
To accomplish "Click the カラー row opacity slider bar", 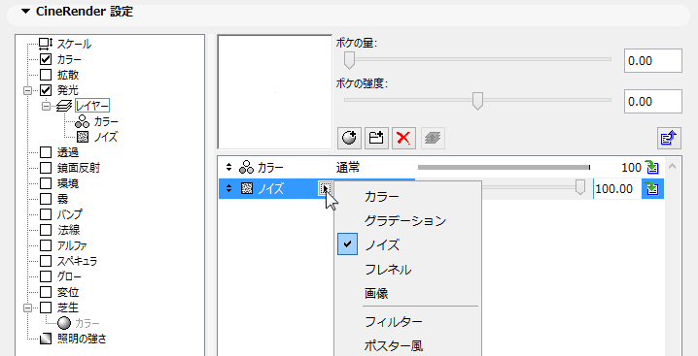I will pyautogui.click(x=504, y=168).
